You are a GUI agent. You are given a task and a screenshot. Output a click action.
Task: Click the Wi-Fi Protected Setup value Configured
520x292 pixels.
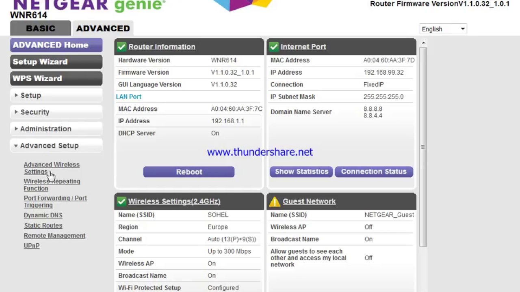223,288
